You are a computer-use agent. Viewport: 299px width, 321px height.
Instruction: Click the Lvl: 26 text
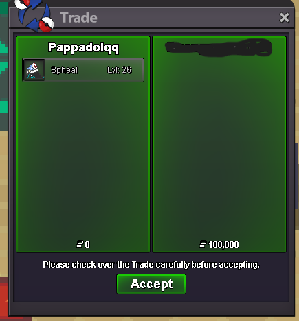(x=120, y=70)
